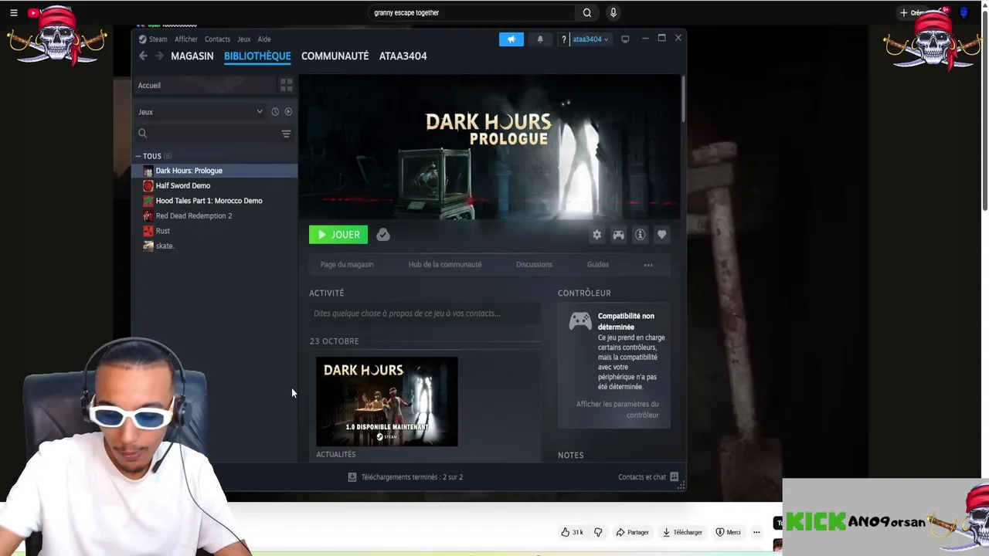The image size is (989, 556).
Task: Select Half Sword Demo in library
Action: (x=215, y=185)
